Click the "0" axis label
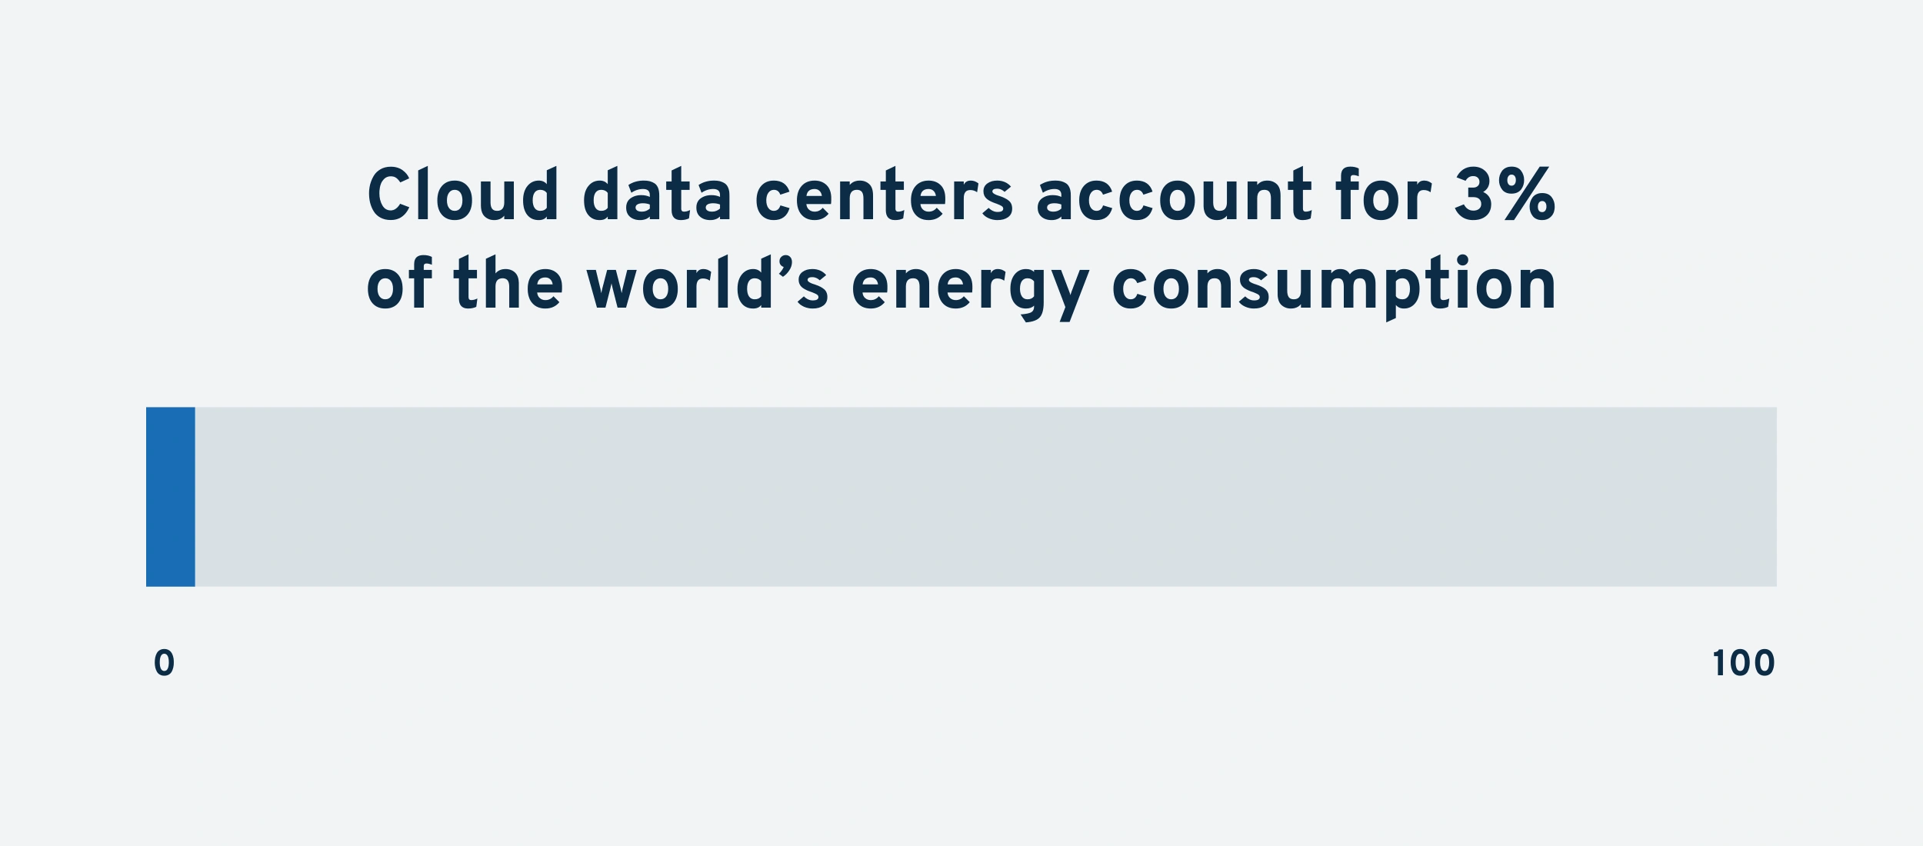 click(164, 663)
